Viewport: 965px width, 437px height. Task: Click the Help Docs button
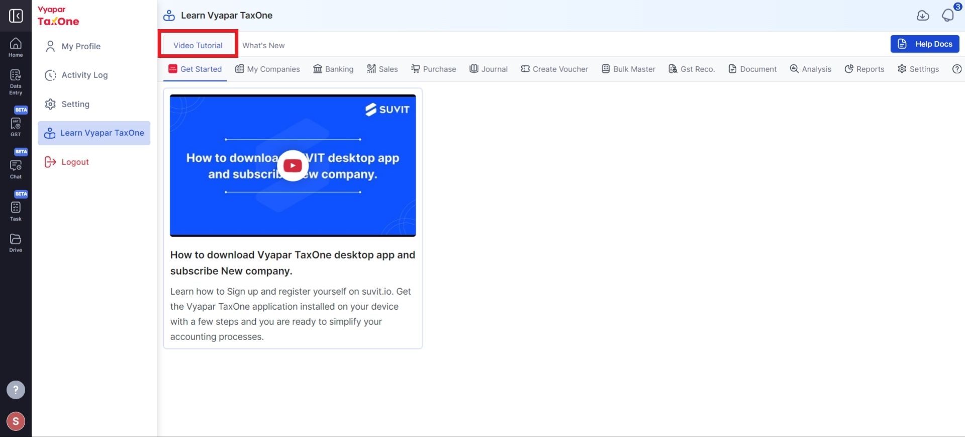[x=925, y=44]
